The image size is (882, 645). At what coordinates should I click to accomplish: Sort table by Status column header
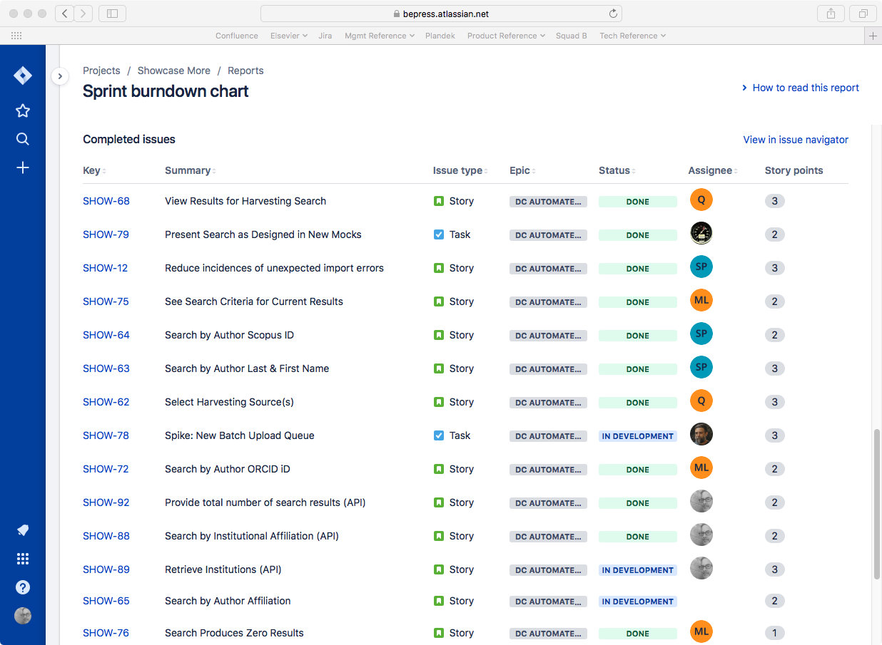[617, 170]
